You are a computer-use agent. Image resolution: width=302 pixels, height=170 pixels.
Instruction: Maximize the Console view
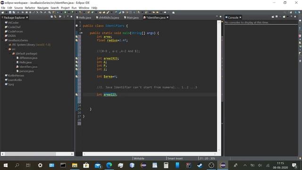(x=295, y=17)
